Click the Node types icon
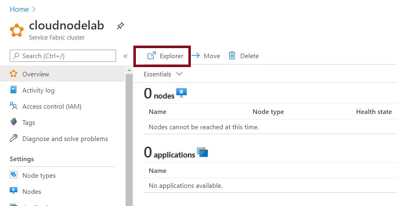 13,175
